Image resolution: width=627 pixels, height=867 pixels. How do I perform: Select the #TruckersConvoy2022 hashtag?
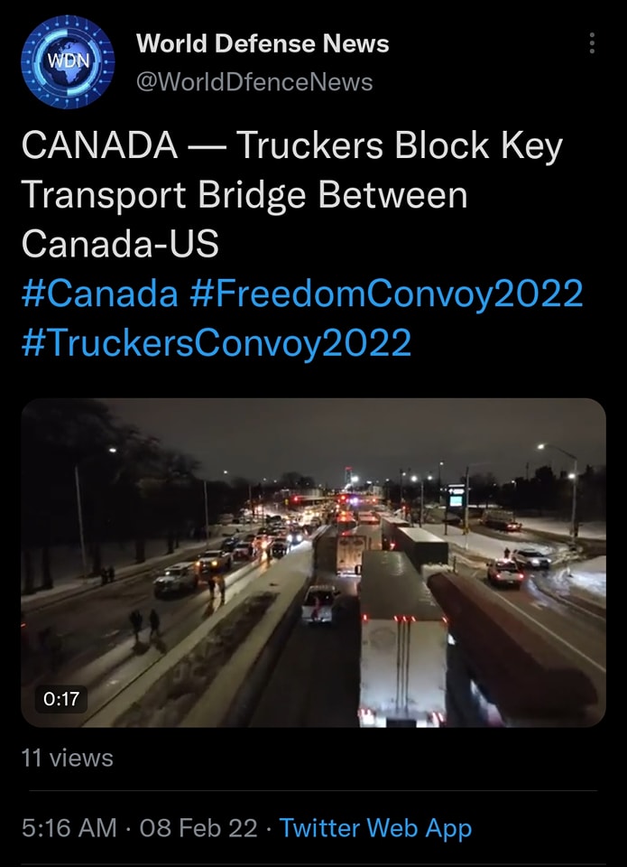coord(216,341)
